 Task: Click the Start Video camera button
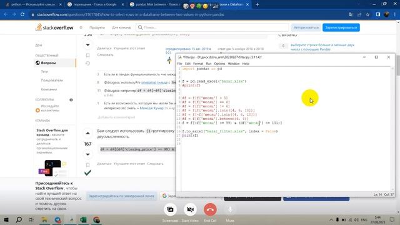tap(190, 209)
